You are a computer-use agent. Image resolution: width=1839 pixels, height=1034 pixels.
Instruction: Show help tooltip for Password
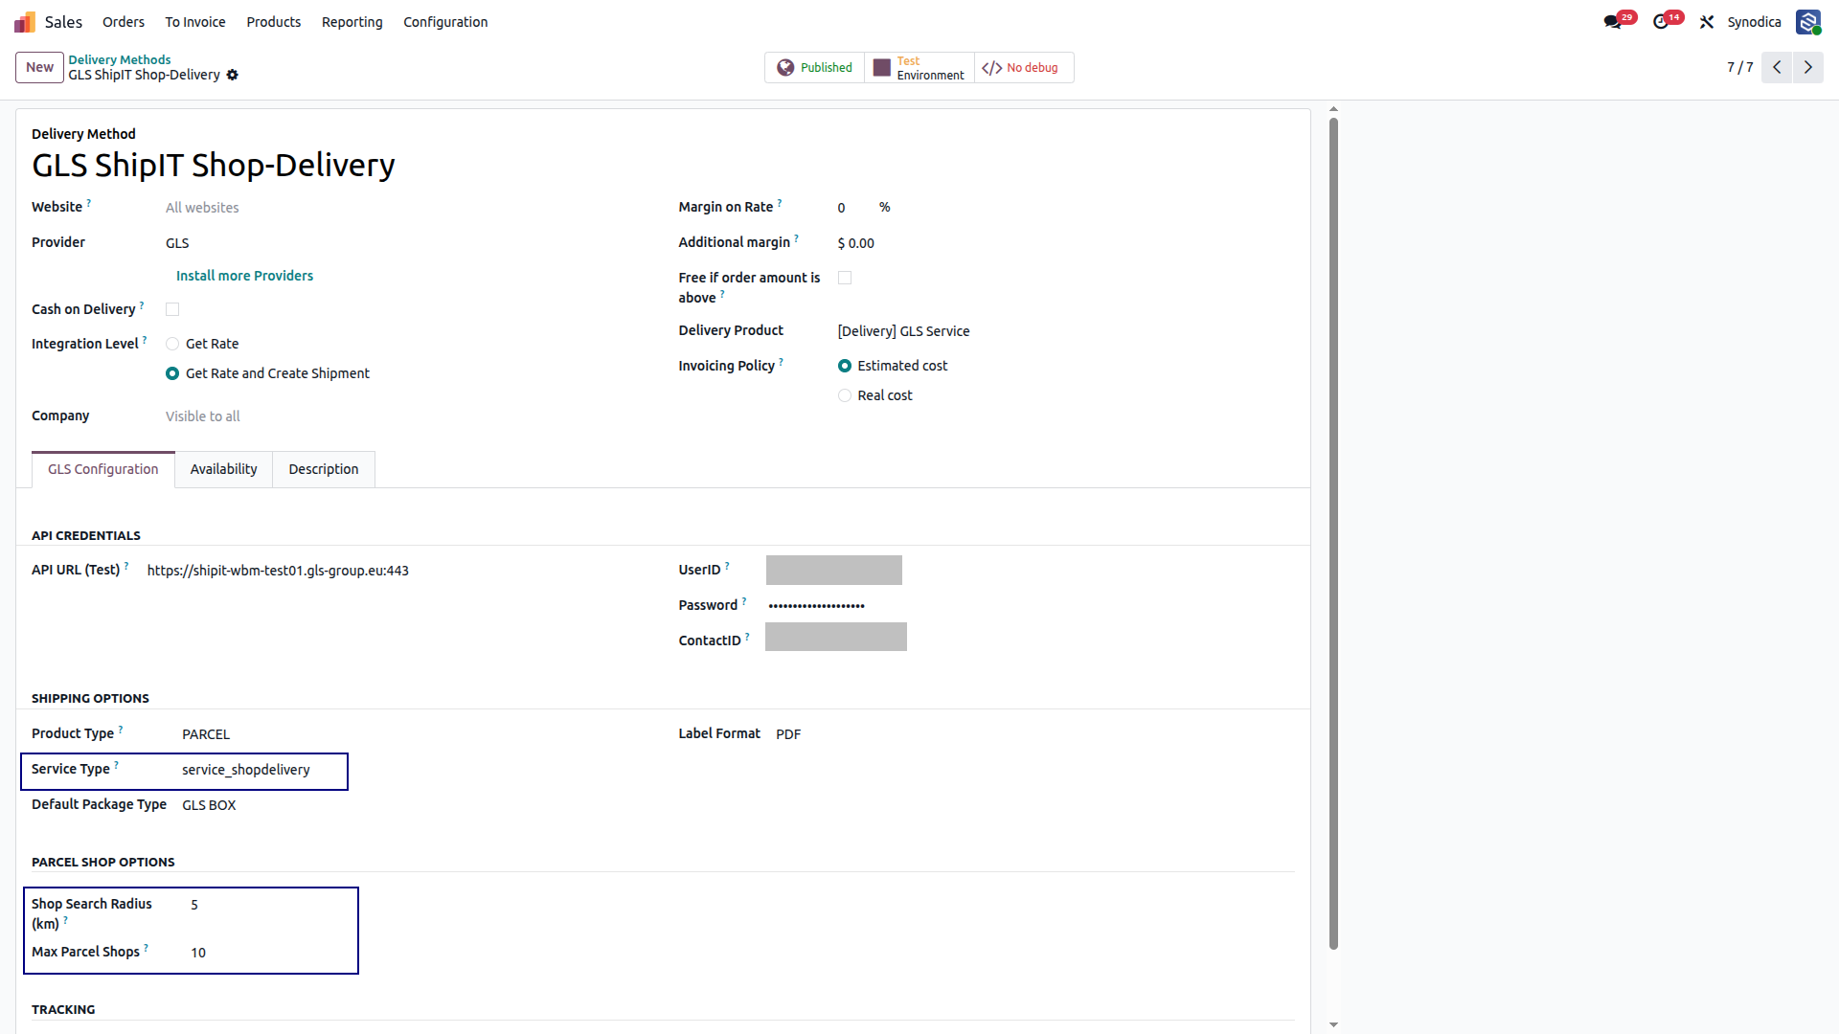[744, 601]
